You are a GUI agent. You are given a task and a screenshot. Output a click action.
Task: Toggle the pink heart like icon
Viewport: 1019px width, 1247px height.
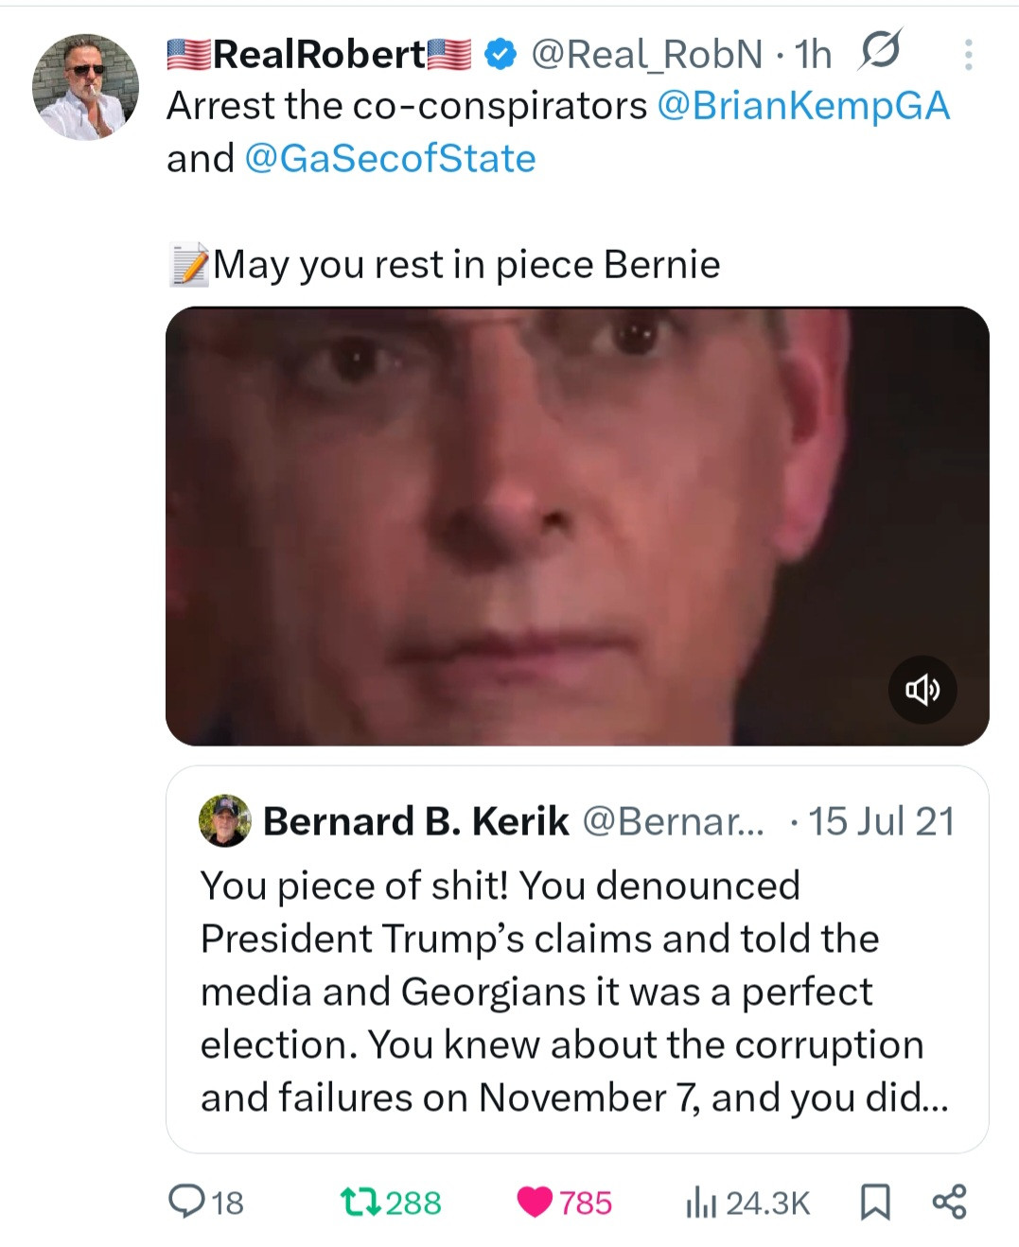[535, 1202]
